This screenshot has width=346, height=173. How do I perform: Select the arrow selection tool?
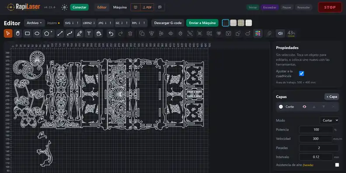pyautogui.click(x=8, y=34)
